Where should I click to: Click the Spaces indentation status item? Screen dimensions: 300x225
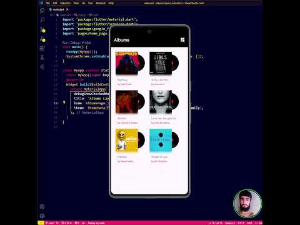230,222
